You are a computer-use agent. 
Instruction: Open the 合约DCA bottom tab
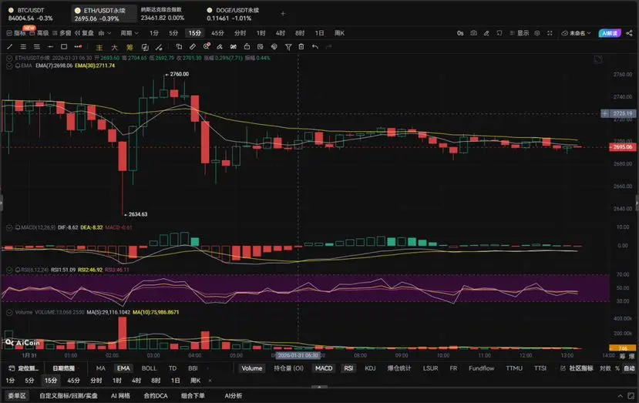pyautogui.click(x=156, y=395)
